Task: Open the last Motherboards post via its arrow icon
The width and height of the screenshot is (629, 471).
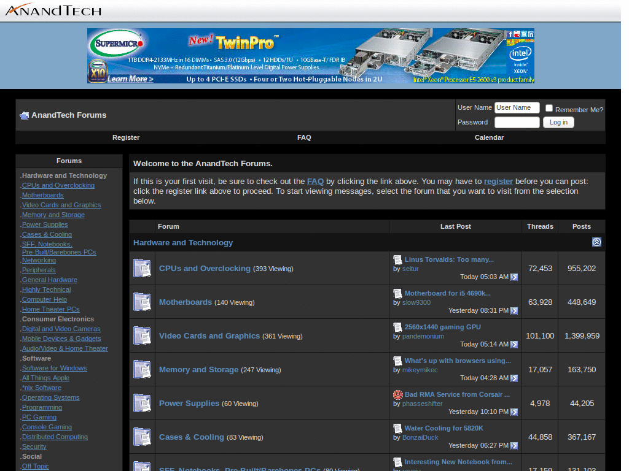Action: pyautogui.click(x=514, y=311)
